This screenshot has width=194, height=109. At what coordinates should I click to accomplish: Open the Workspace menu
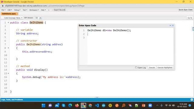click(34, 10)
